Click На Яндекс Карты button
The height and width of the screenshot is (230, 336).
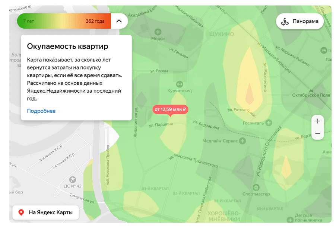[x=45, y=213]
